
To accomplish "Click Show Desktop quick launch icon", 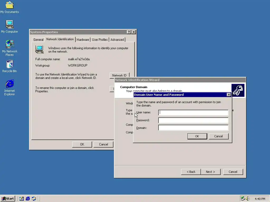I will coord(22,199).
